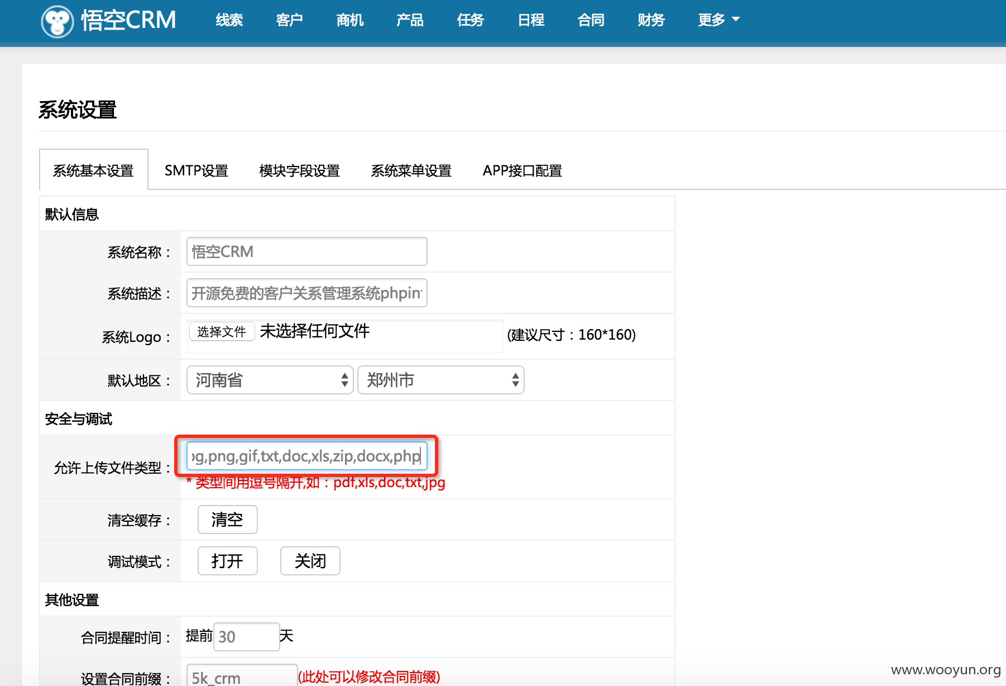Open the 河南省 province dropdown
This screenshot has height=686, width=1006.
click(270, 380)
